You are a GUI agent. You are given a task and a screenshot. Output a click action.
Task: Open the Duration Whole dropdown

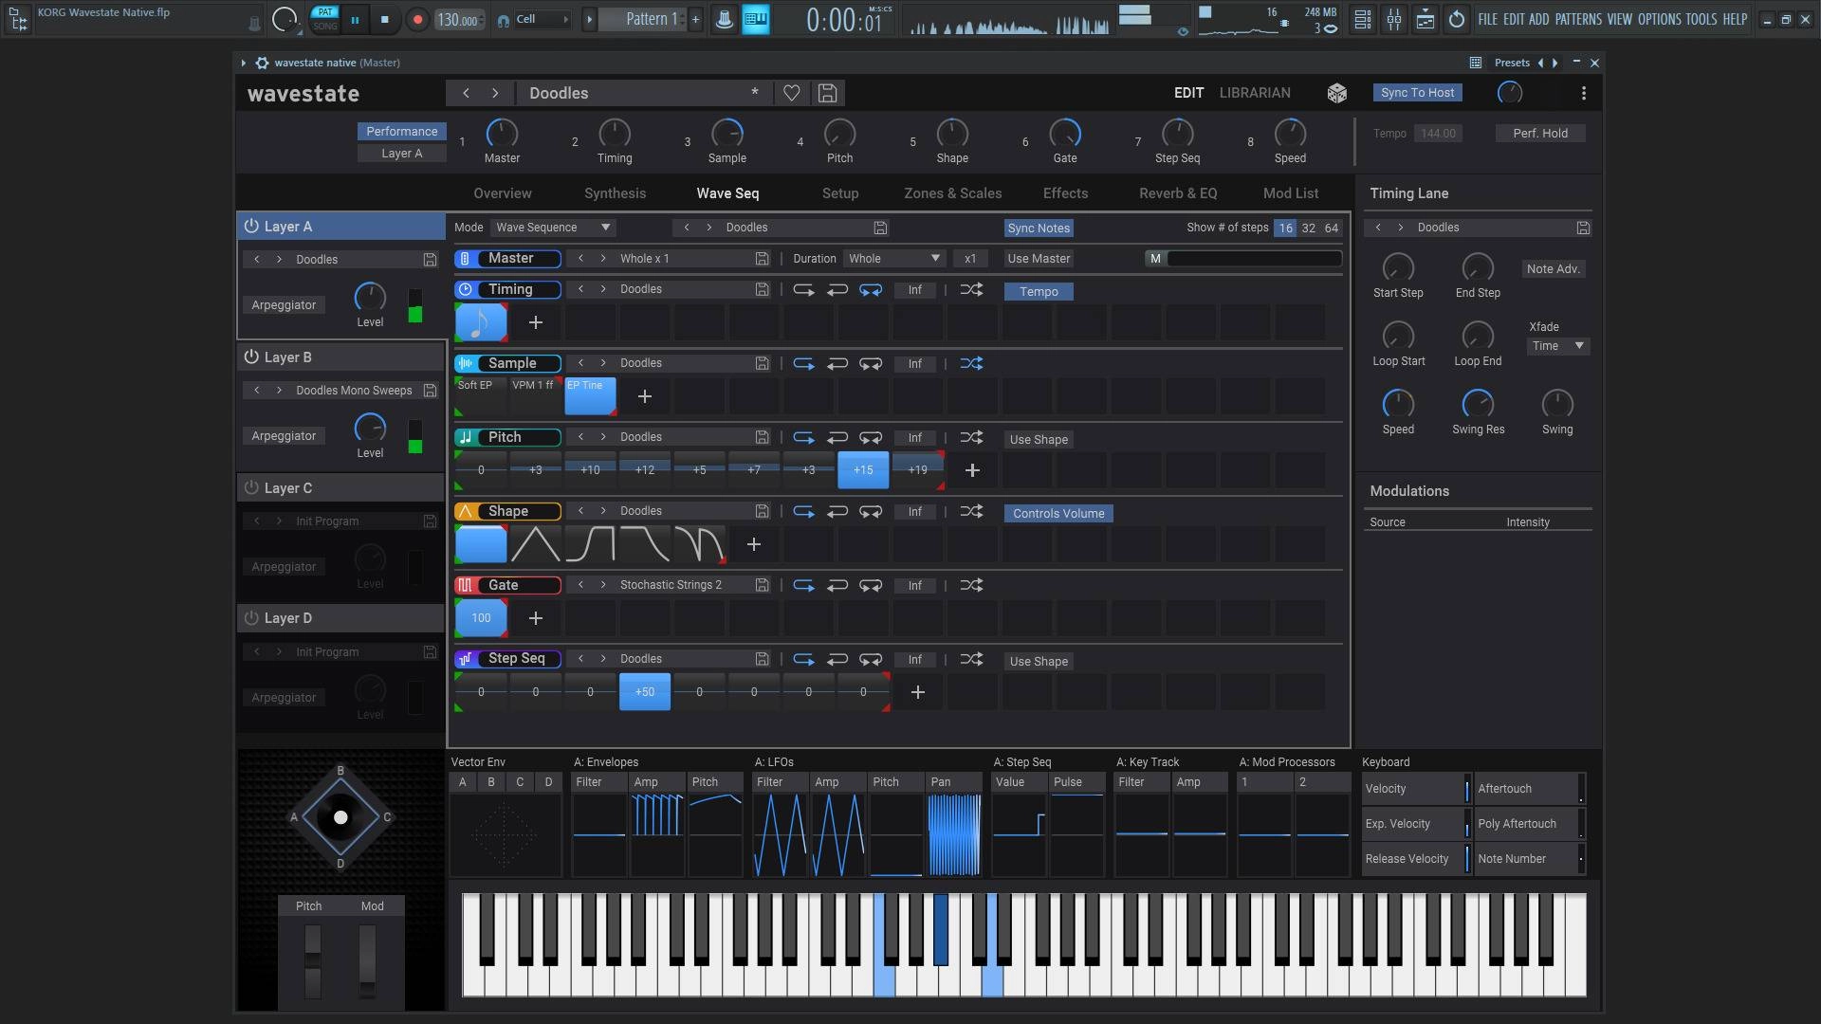(894, 258)
